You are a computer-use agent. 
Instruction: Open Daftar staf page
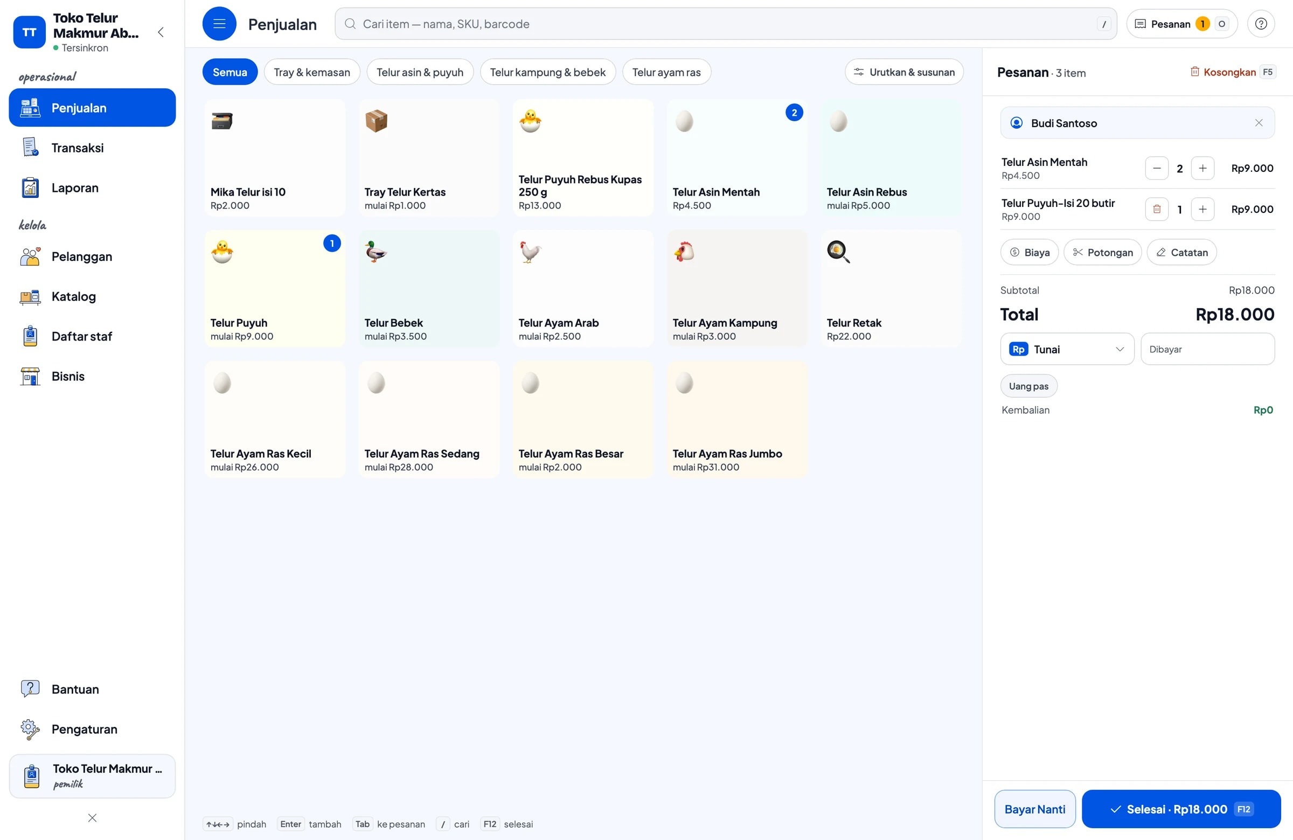tap(92, 336)
